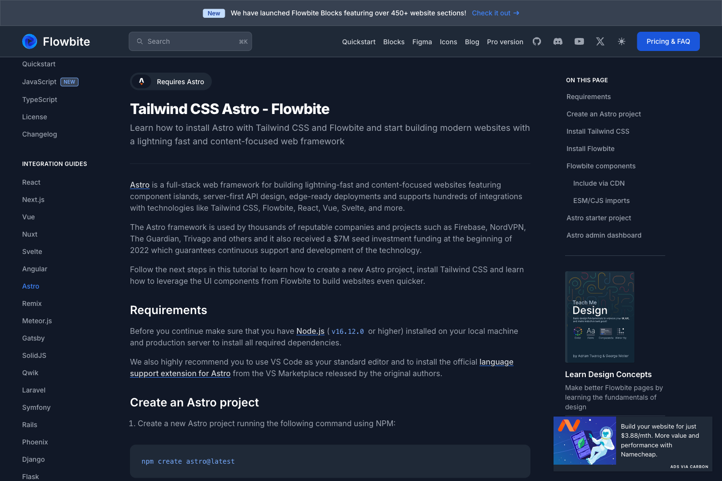Click the Flowbite logo icon
The height and width of the screenshot is (481, 722).
(x=30, y=41)
